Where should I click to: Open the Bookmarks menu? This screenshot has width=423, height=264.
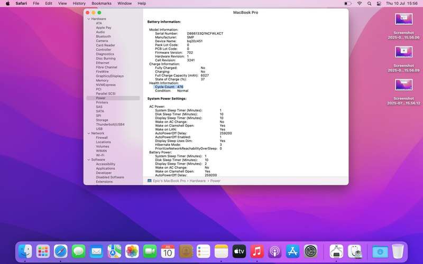click(102, 4)
